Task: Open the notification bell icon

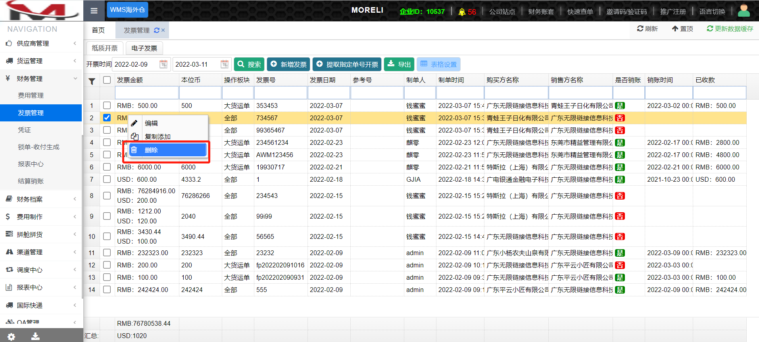Action: (462, 12)
